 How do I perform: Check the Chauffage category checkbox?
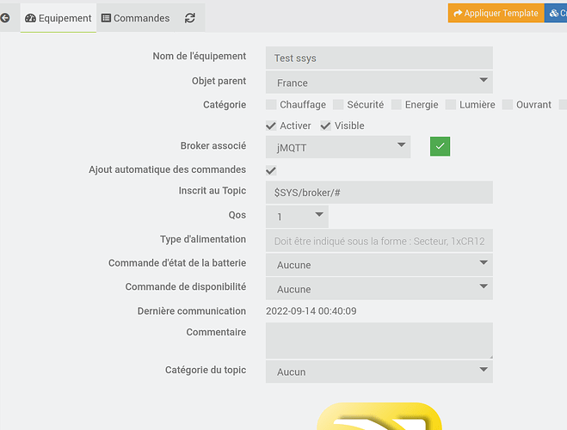pos(271,105)
